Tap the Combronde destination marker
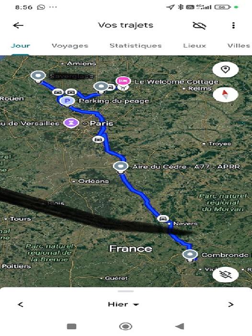252x336 pixels. pyautogui.click(x=190, y=255)
